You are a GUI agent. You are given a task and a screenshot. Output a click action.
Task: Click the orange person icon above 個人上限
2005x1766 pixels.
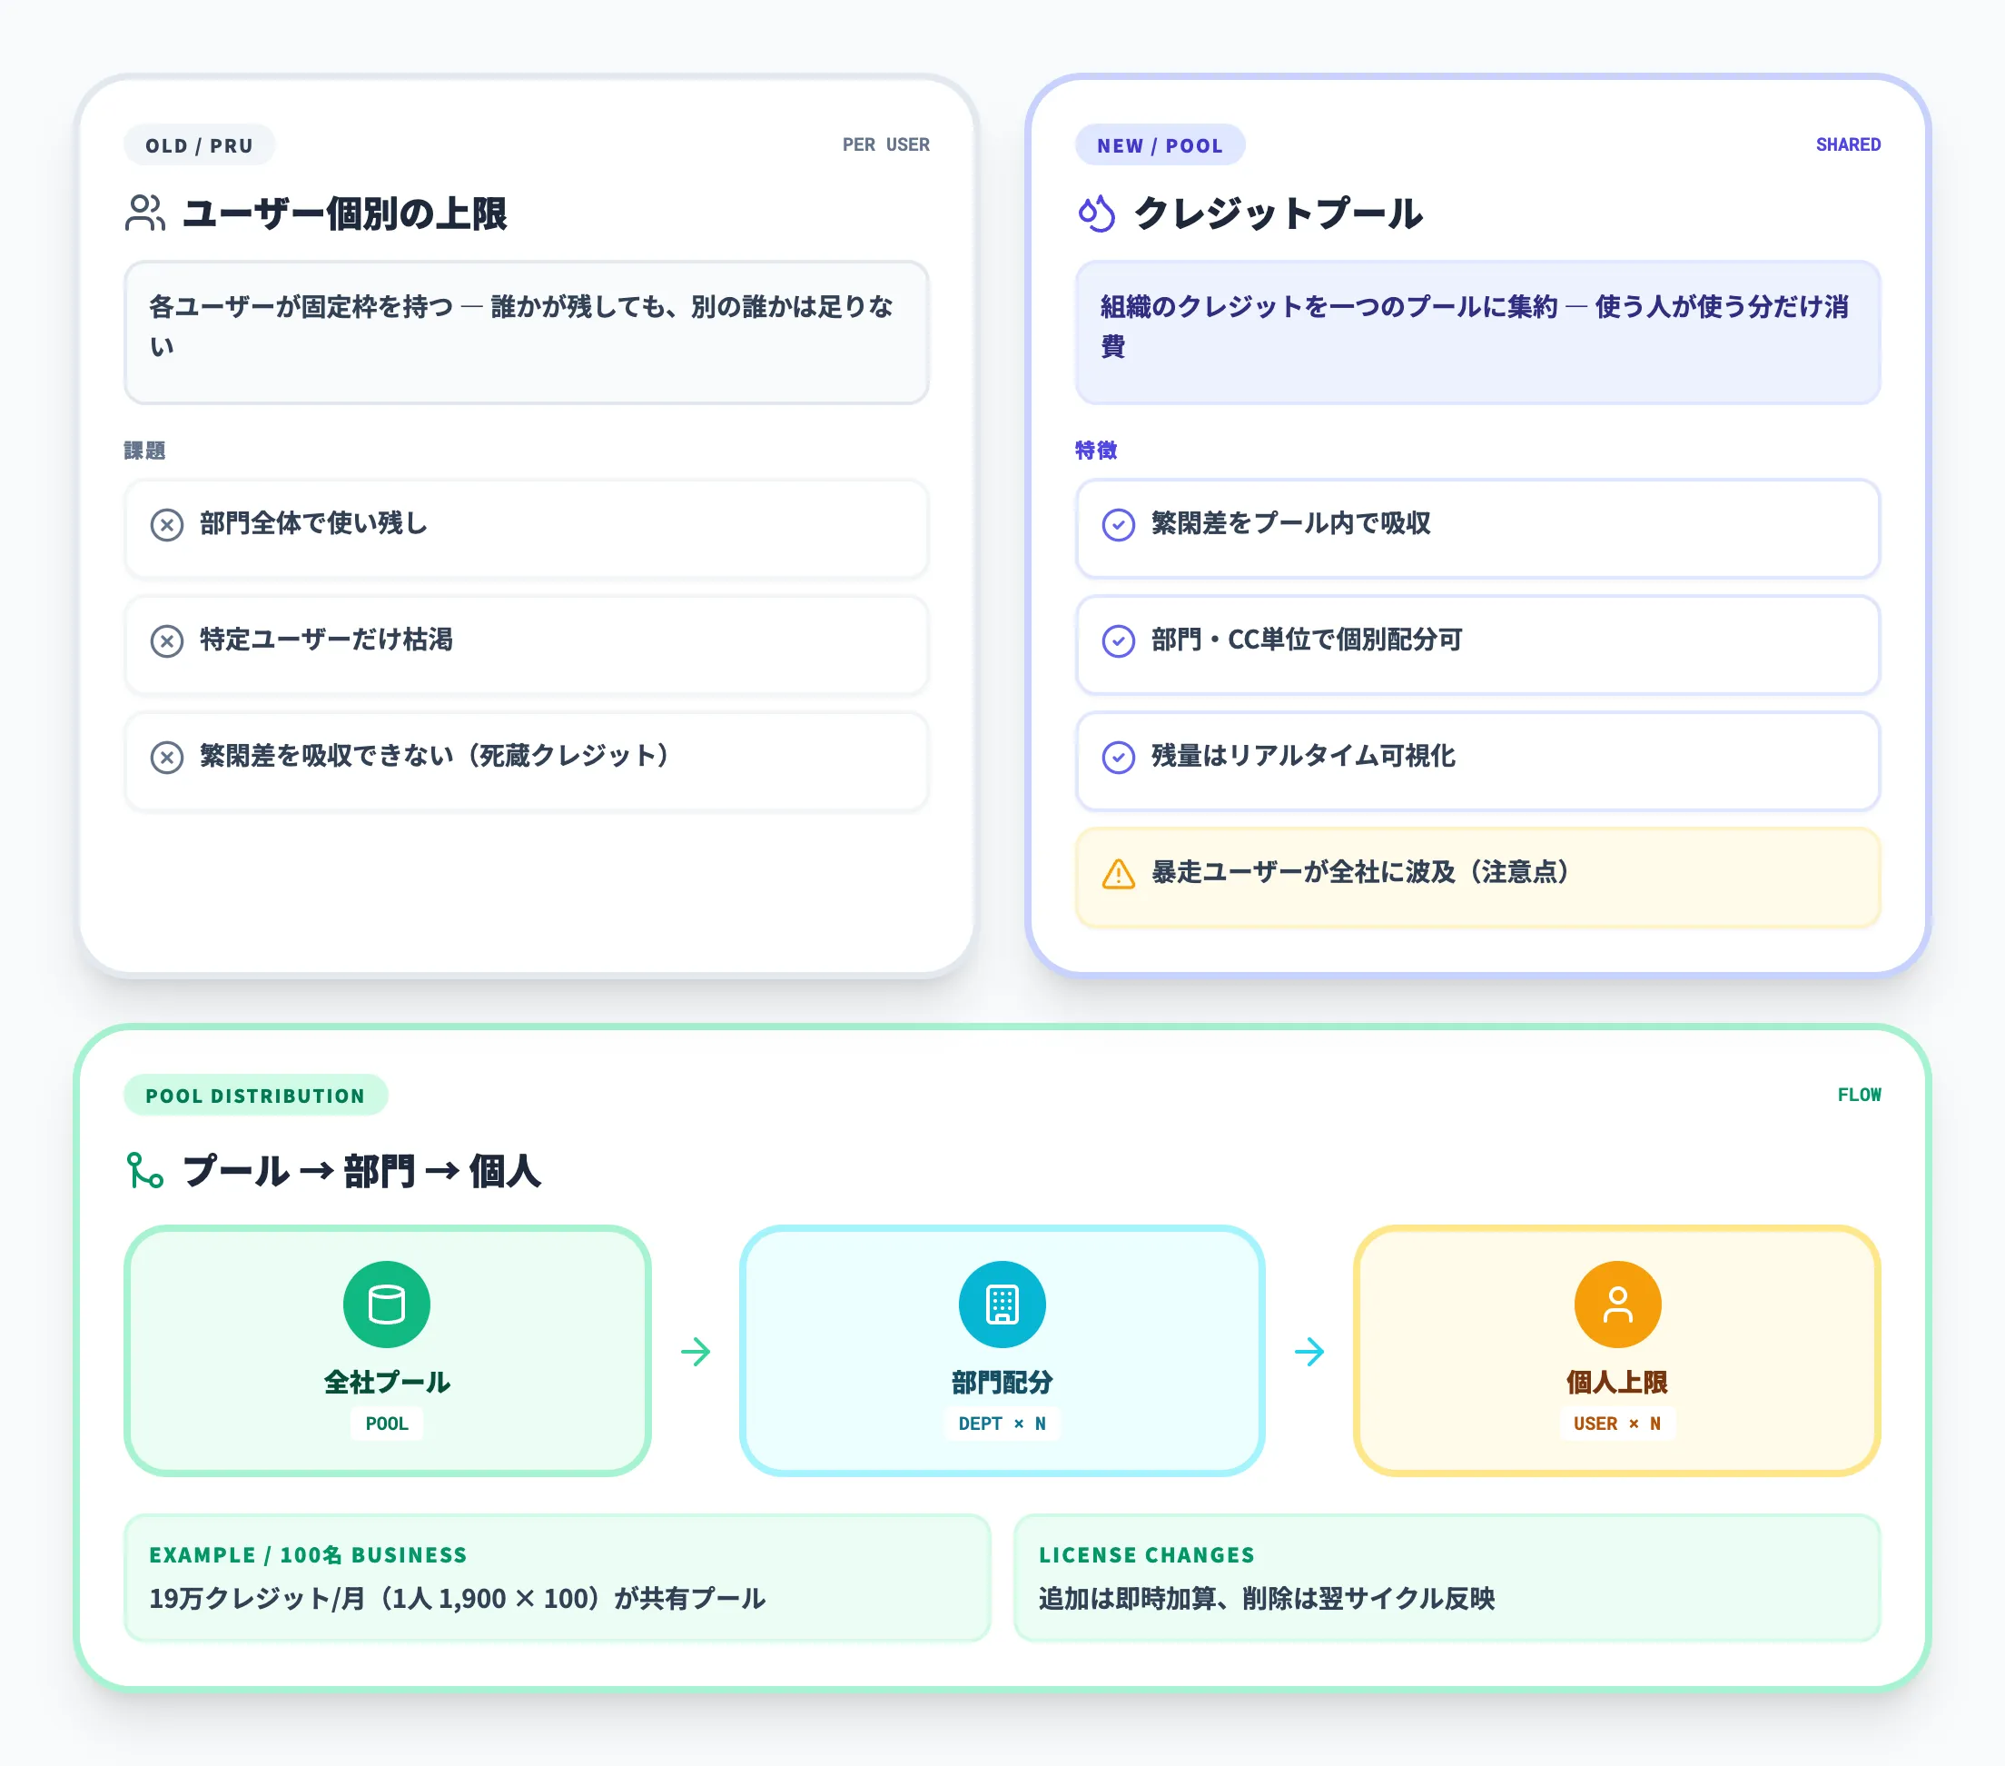(x=1617, y=1304)
